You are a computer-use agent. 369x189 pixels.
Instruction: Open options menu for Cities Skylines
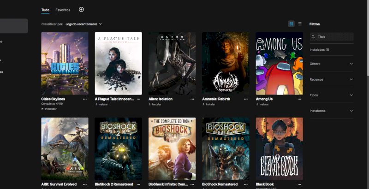point(85,99)
